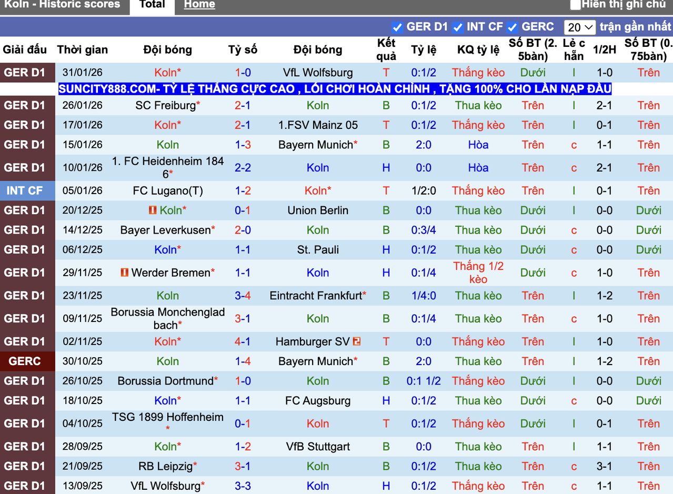Click the Thắng 1/2 kèo result cell
The image size is (673, 494).
[478, 273]
